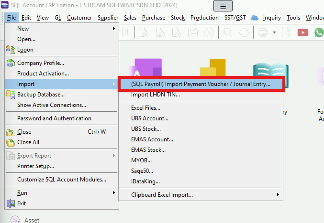Click the blue cloud icon in menu bar
Screen dimensions: 324x223
(x=254, y=18)
